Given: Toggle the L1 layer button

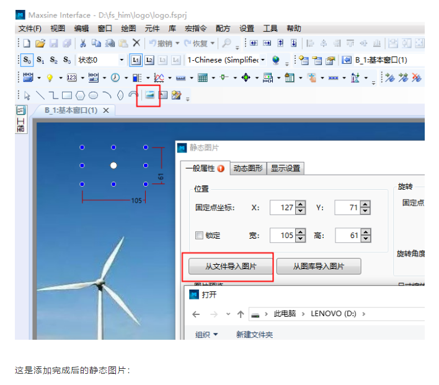Looking at the screenshot, I should pyautogui.click(x=136, y=60).
